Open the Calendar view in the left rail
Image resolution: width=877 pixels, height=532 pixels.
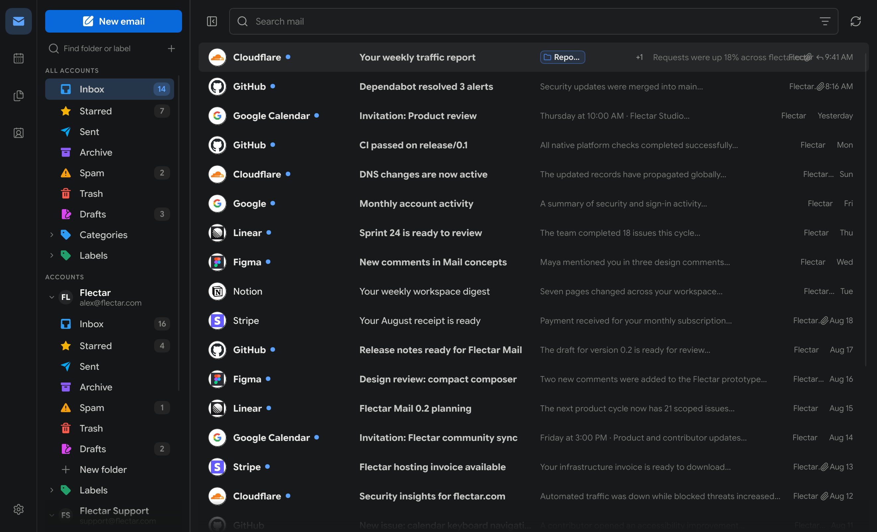click(19, 58)
